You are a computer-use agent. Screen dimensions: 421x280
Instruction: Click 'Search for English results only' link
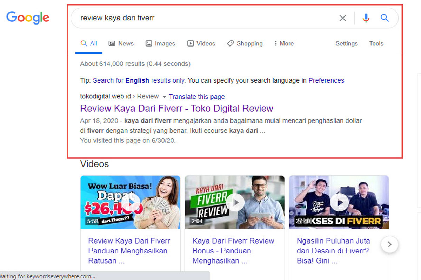click(139, 80)
